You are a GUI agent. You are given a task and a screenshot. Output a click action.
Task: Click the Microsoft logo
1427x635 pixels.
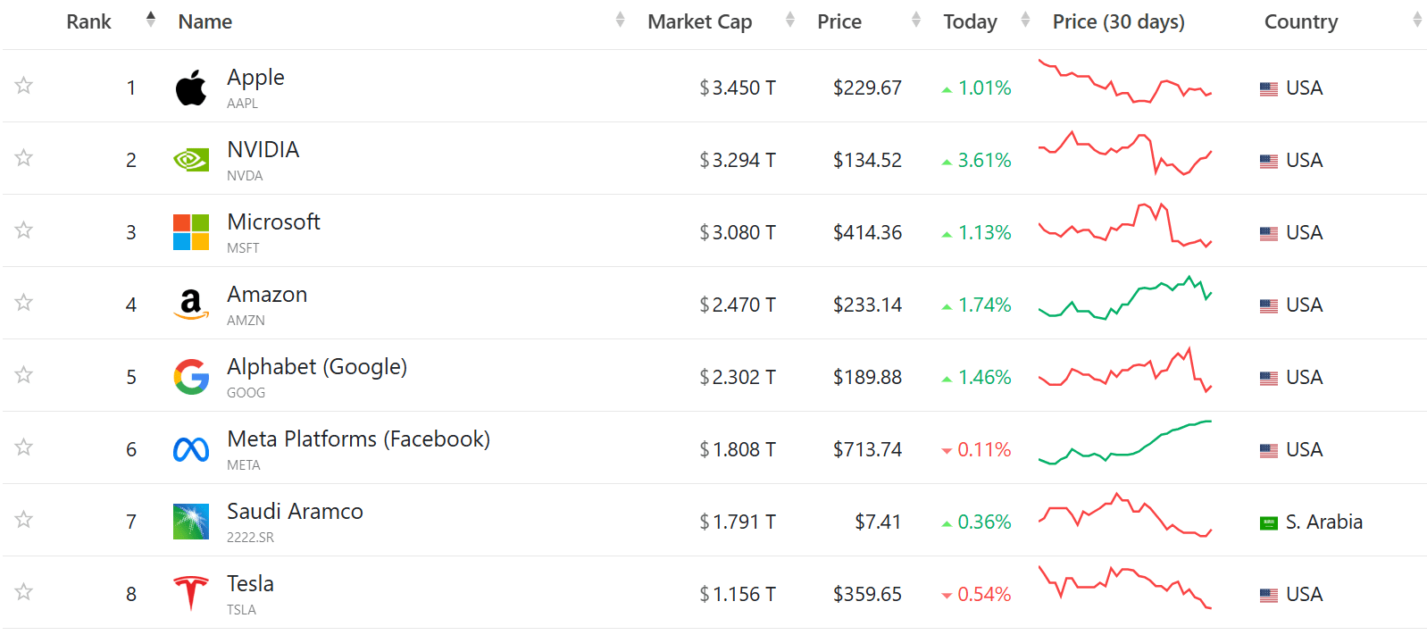pos(189,230)
